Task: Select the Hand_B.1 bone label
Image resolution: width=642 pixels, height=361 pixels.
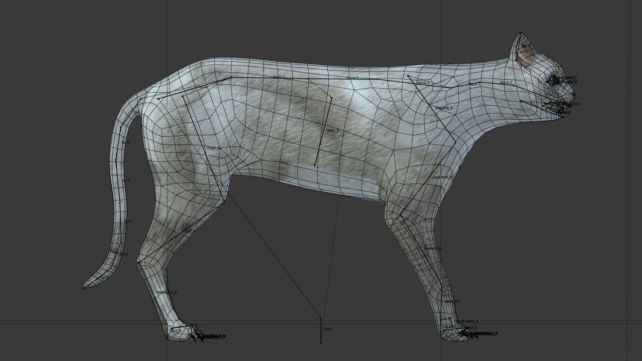Action: (452, 302)
